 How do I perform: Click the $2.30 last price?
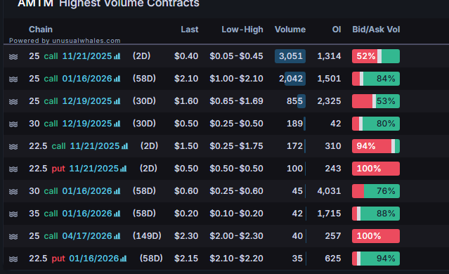[x=186, y=236]
